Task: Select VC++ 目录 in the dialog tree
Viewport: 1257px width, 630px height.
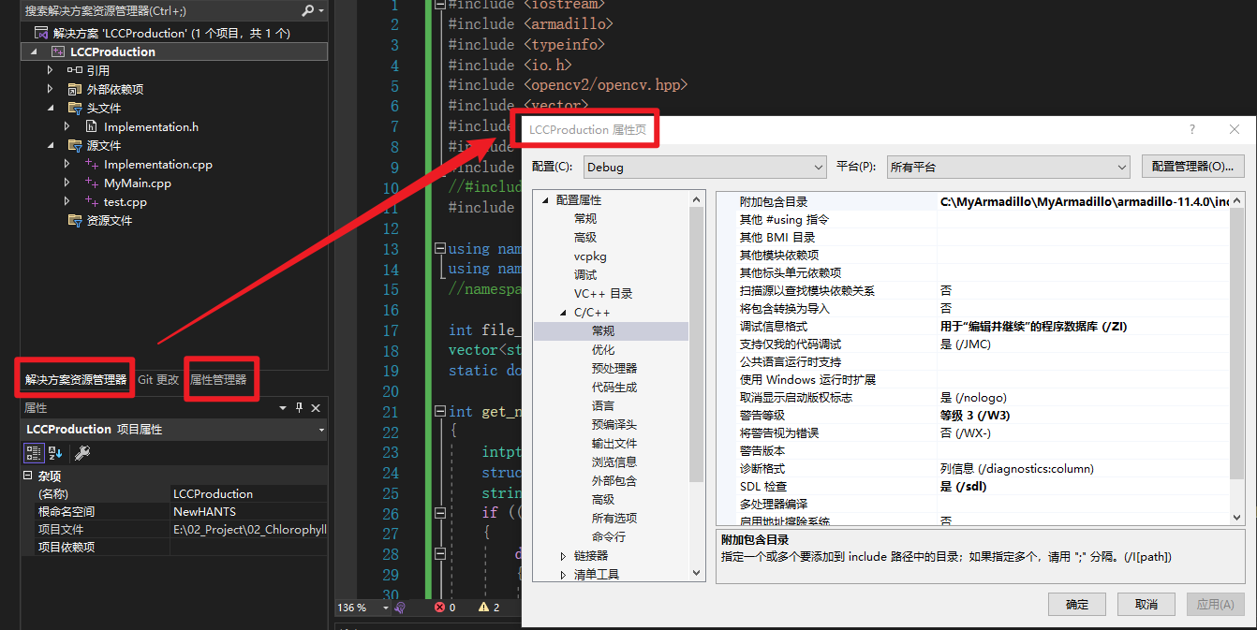Action: [x=603, y=294]
